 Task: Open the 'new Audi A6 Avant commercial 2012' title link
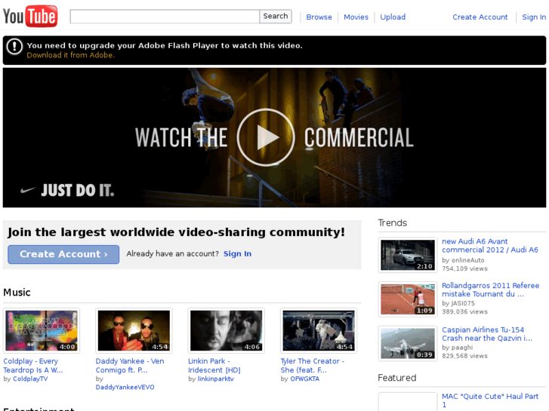coord(490,246)
